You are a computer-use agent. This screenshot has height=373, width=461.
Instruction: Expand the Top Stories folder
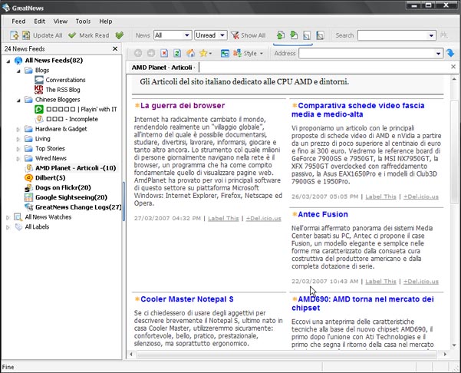click(x=18, y=149)
